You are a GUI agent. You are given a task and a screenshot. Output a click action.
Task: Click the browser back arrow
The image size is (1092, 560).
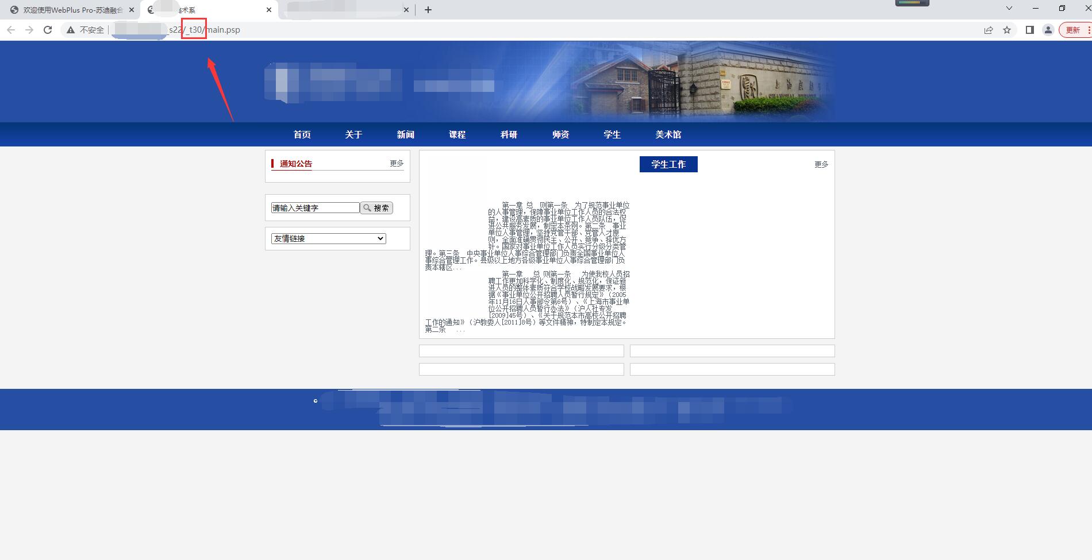(x=11, y=30)
